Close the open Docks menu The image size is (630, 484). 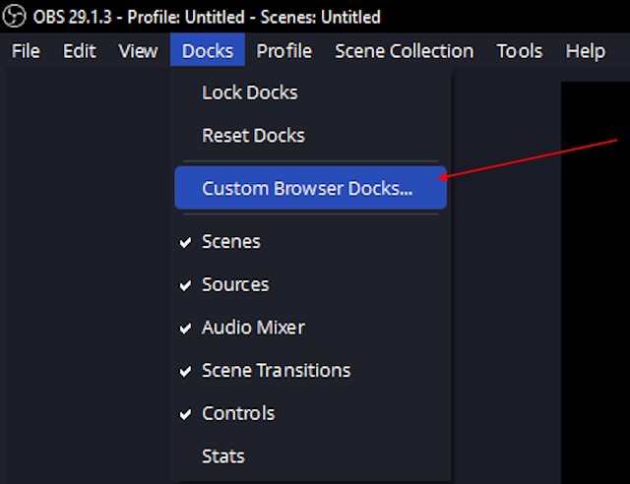(208, 51)
